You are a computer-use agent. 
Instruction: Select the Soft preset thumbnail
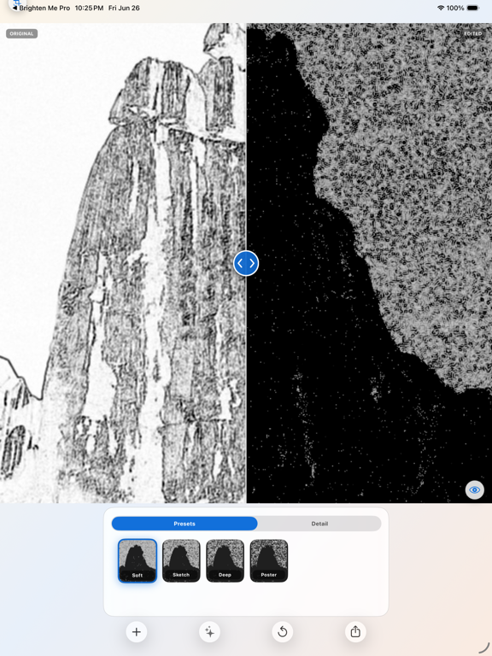tap(138, 560)
